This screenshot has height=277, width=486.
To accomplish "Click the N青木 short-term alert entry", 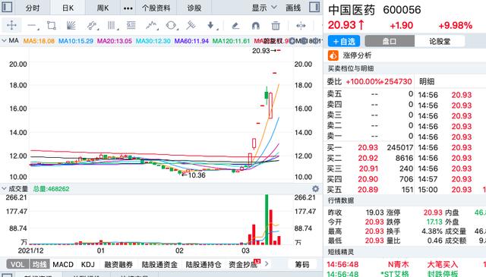I will click(x=398, y=264).
